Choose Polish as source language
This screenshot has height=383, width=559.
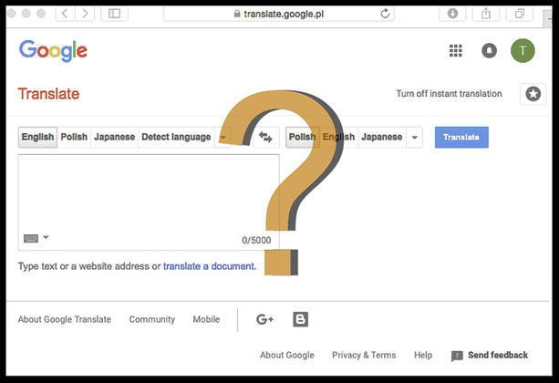tap(74, 137)
